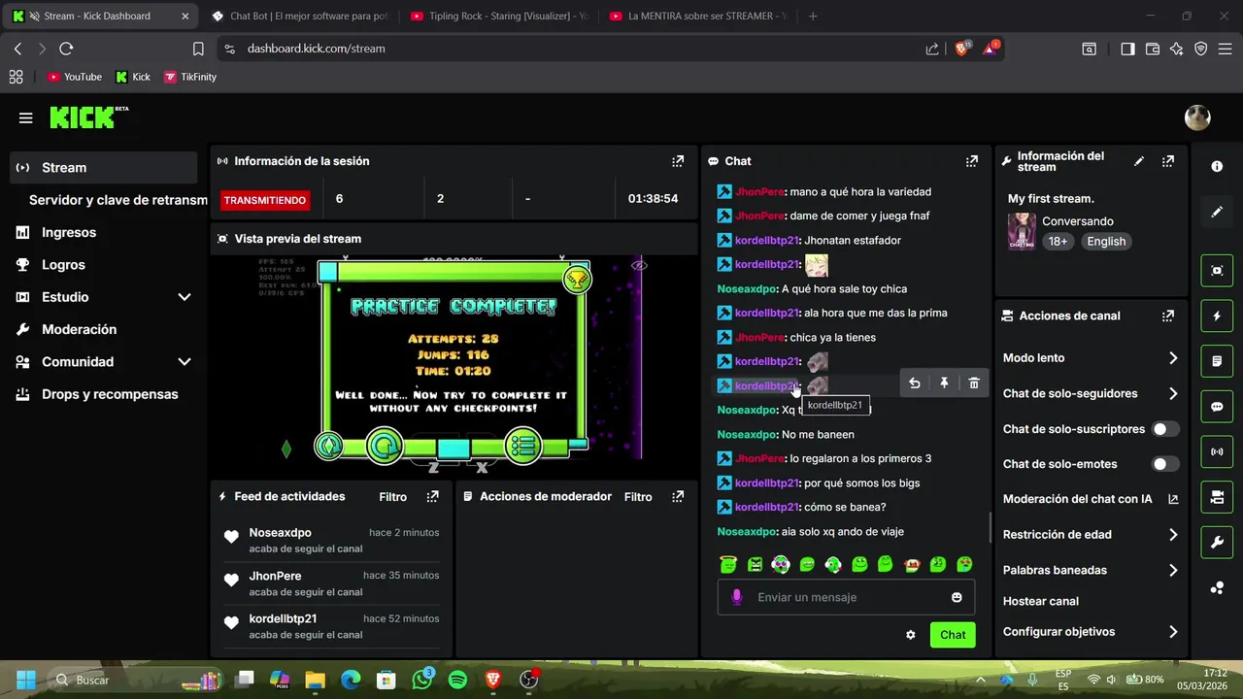Click the chat bubble icon in right sidebar

point(1217,407)
